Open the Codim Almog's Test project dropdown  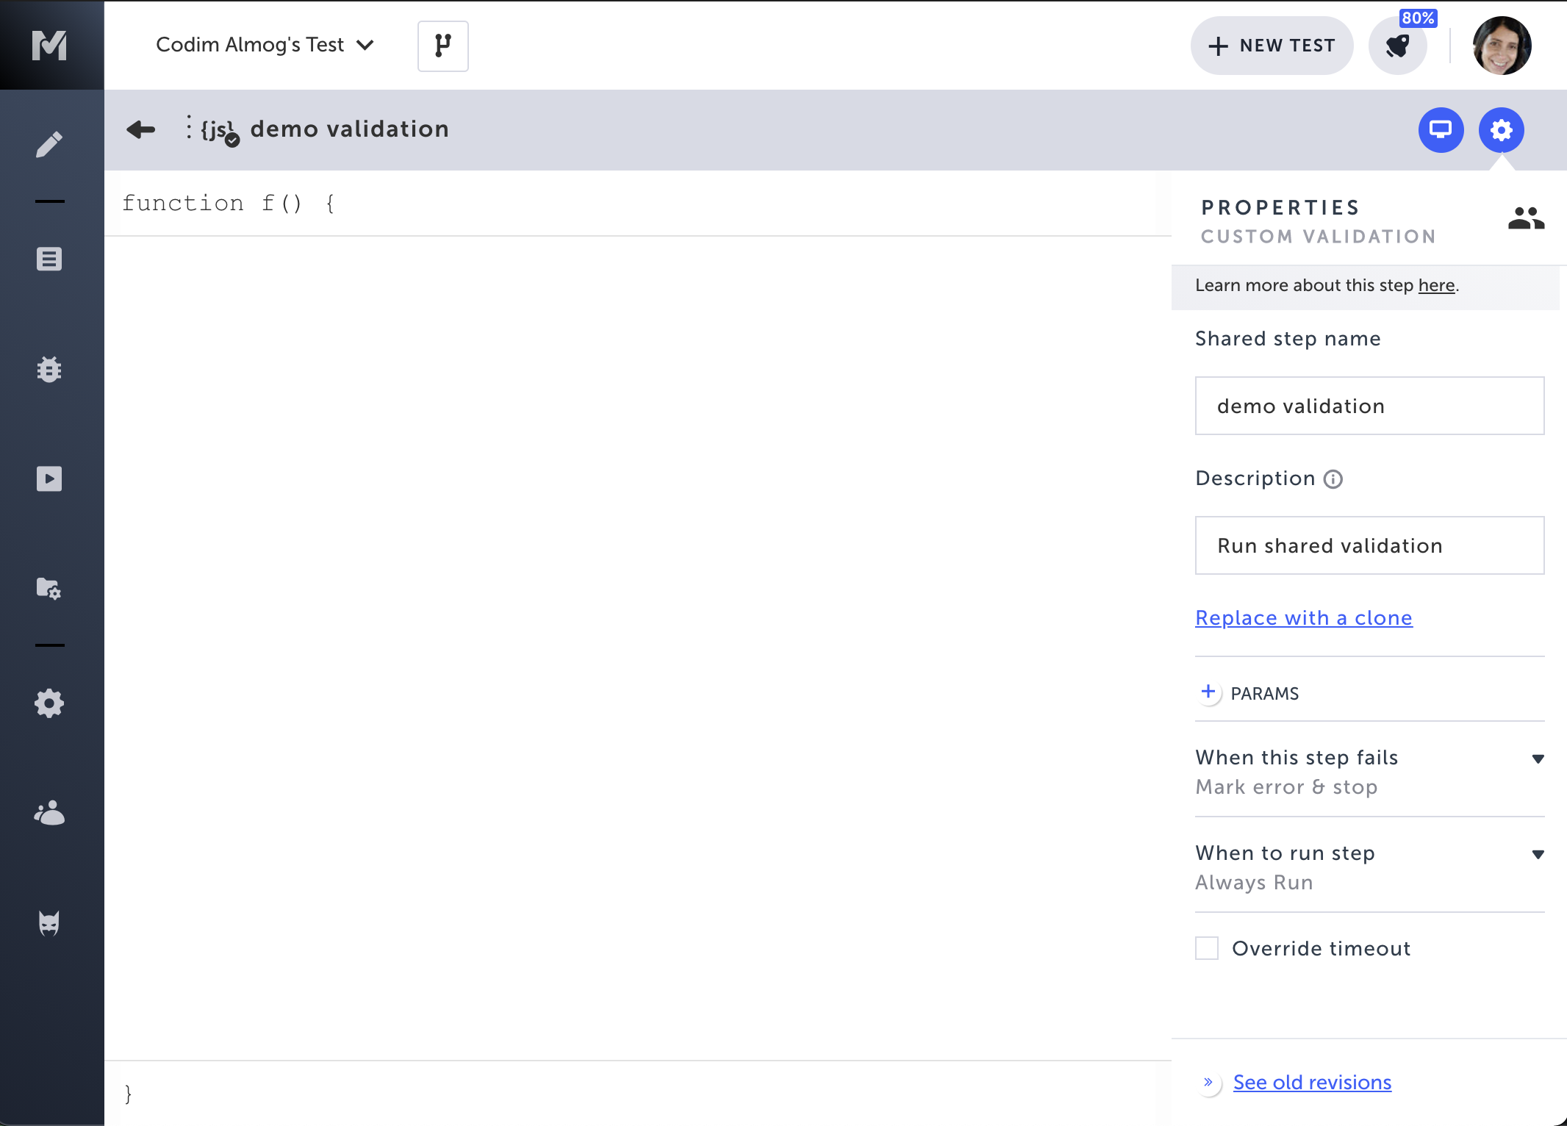coord(265,46)
